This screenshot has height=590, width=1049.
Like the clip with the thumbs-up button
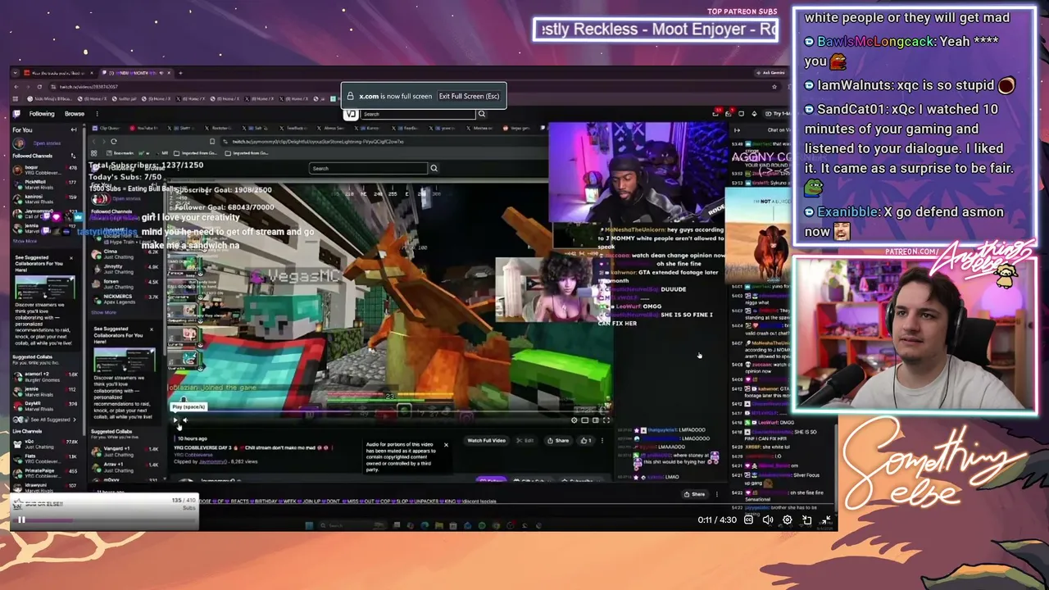(585, 440)
